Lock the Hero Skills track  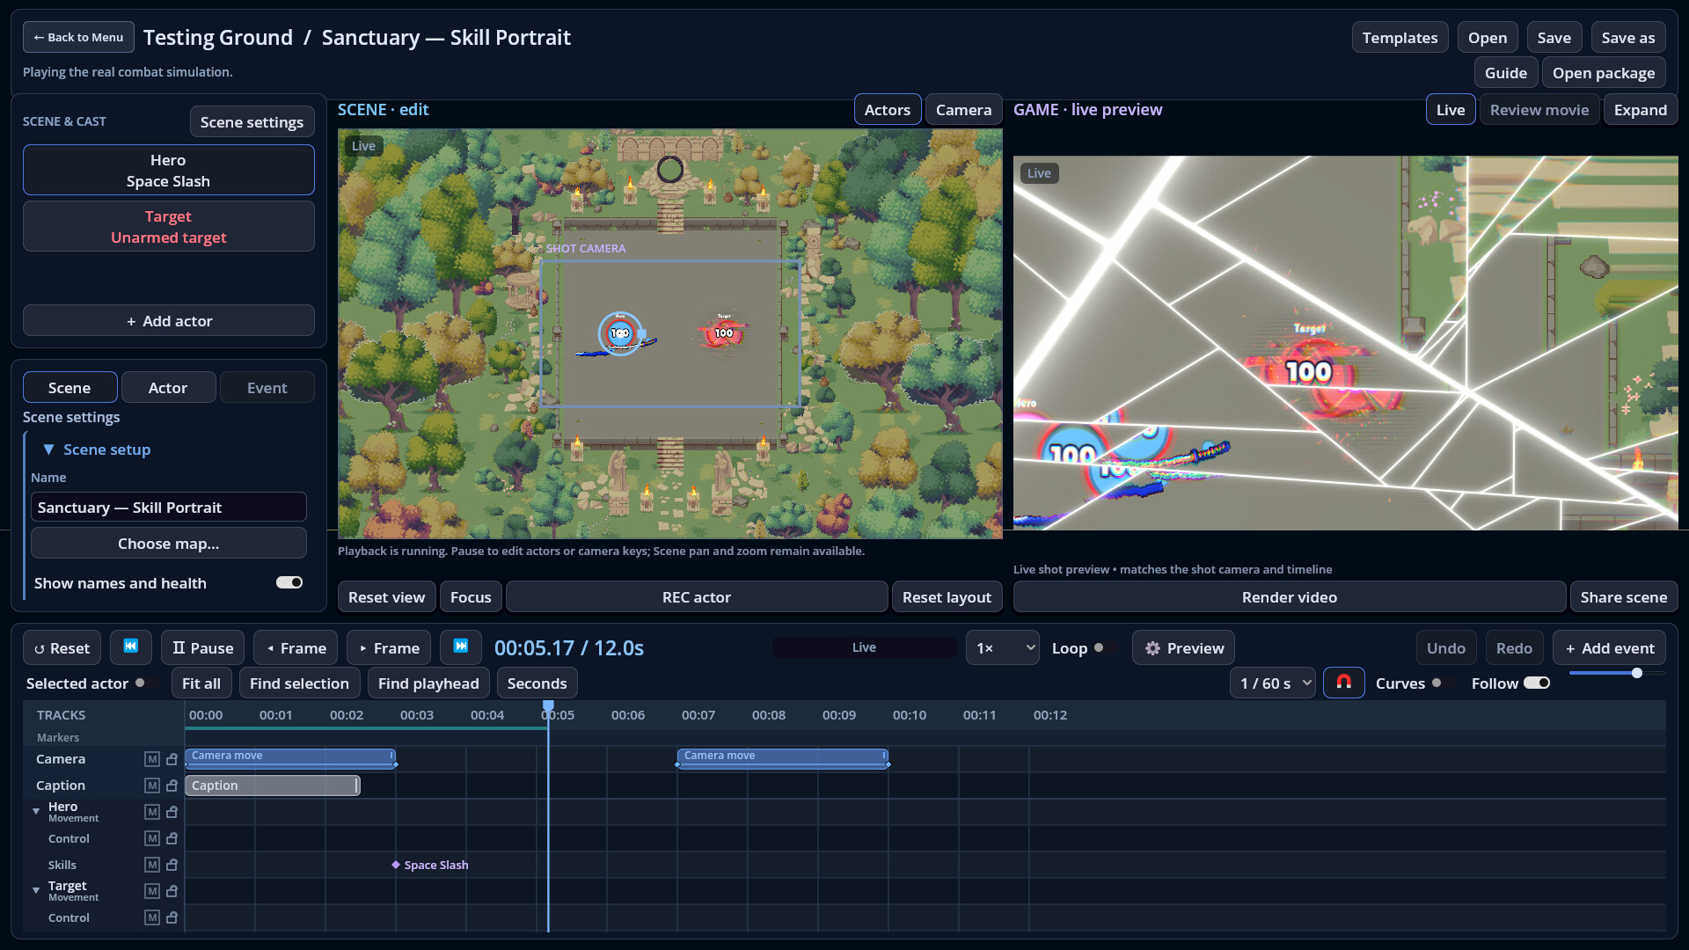172,865
